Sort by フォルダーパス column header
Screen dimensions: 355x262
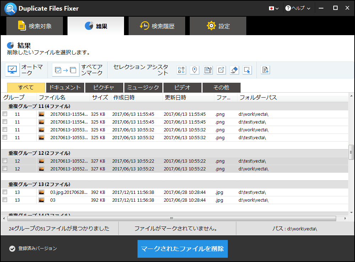point(292,98)
